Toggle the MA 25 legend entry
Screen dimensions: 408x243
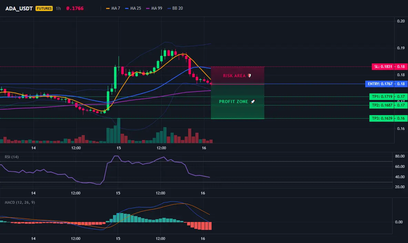point(133,8)
